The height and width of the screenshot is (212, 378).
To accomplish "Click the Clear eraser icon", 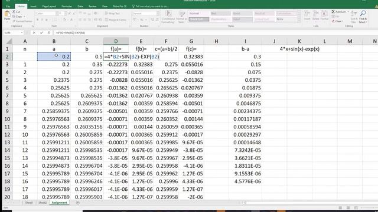I will click(x=333, y=21).
